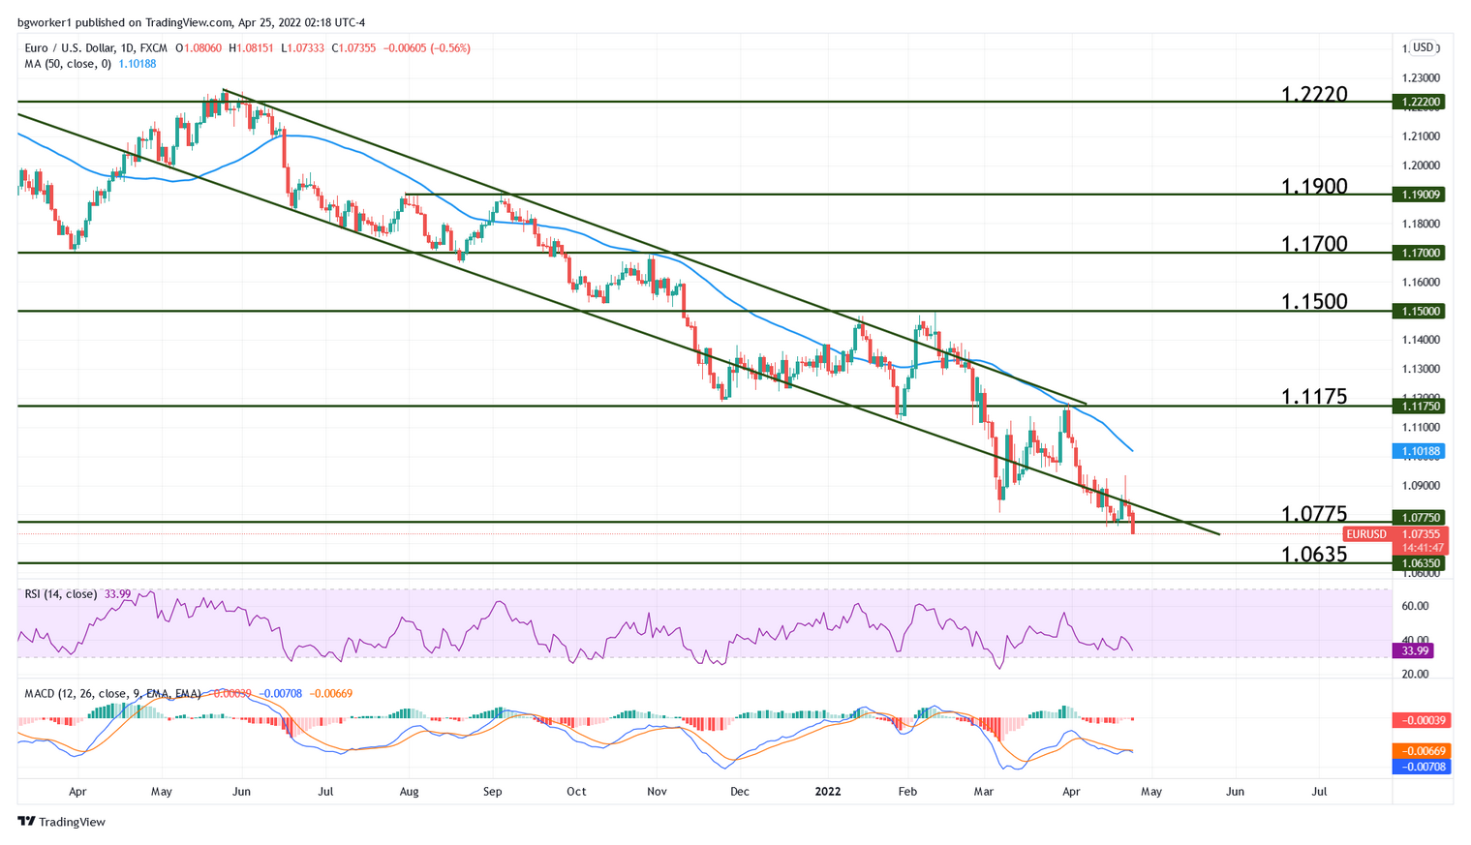Click the orange −0.00669 signal tag
1471x845 pixels.
click(1420, 751)
